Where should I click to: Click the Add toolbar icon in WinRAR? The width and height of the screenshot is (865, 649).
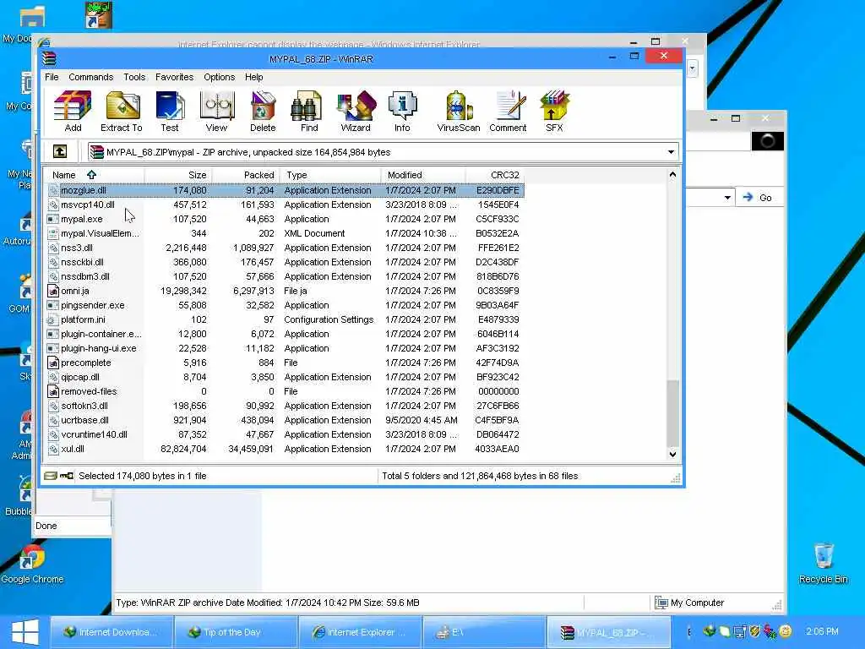click(x=73, y=112)
